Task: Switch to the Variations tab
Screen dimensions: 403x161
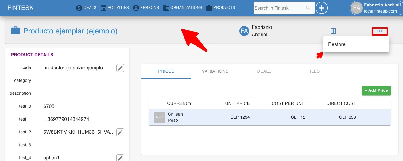Action: [x=215, y=71]
